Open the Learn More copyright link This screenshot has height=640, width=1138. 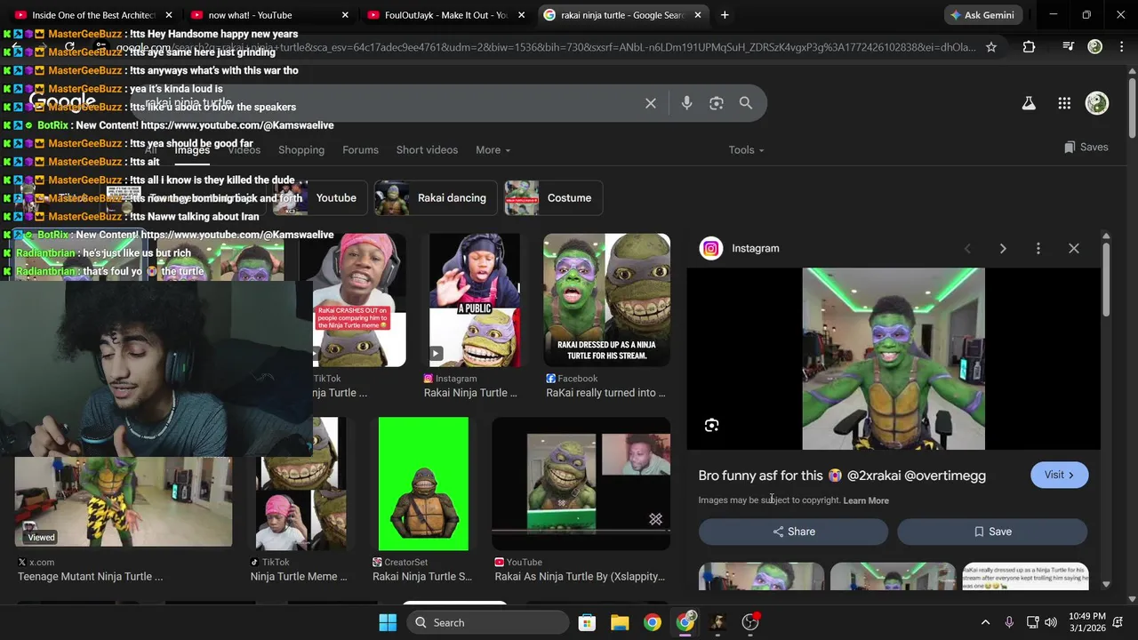coord(866,500)
